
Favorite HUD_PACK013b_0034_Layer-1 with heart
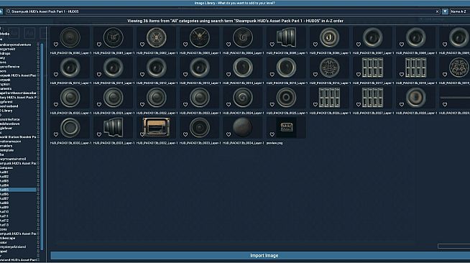coord(229,134)
